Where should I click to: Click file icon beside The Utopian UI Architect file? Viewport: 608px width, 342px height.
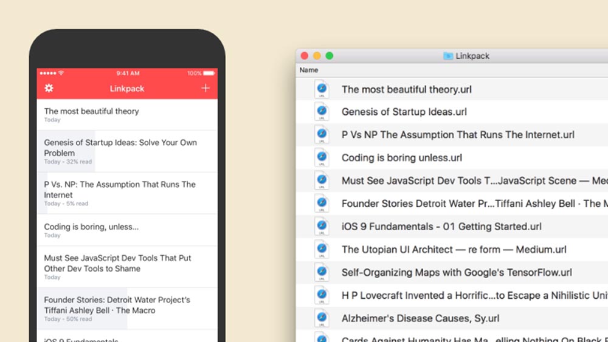[x=322, y=249]
